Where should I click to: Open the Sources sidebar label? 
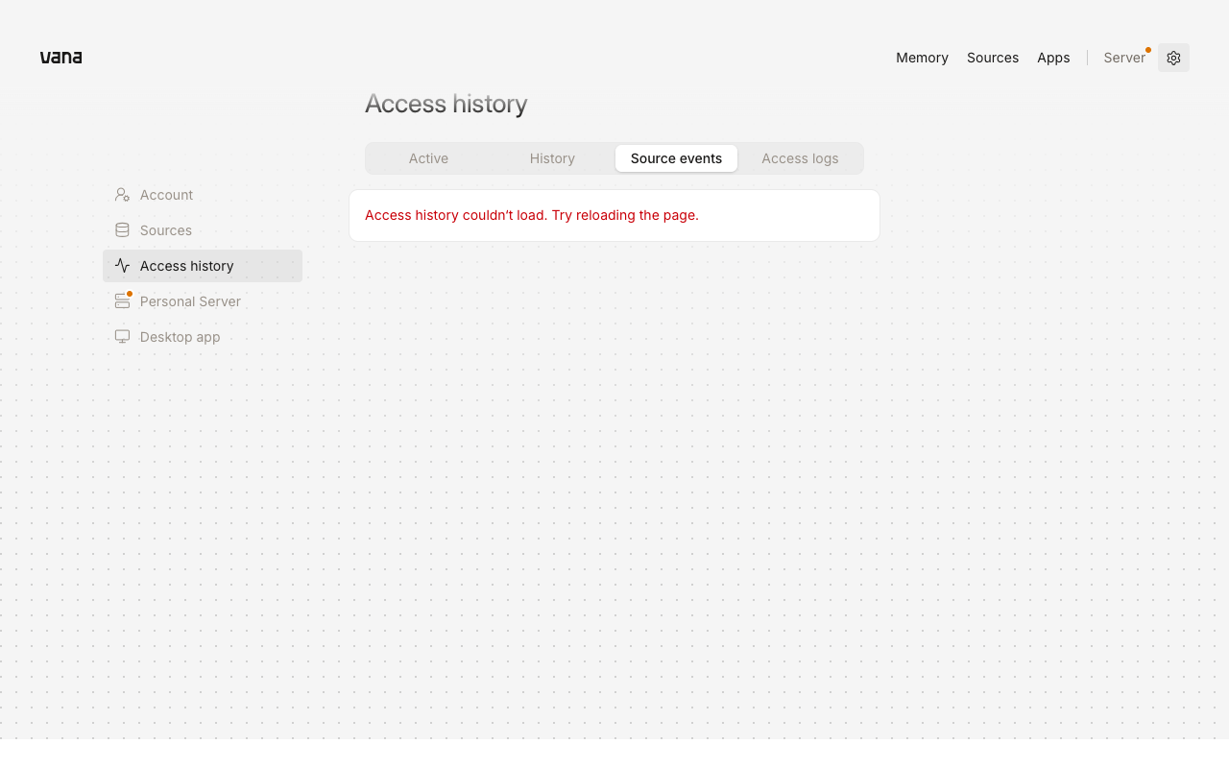(x=166, y=230)
